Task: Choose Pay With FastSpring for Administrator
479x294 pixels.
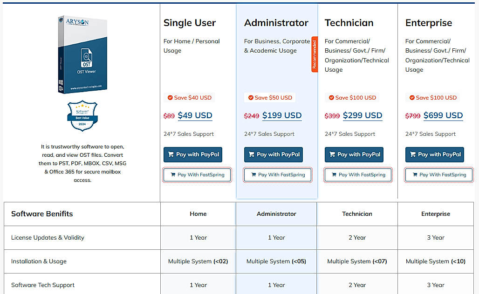Action: pos(278,175)
